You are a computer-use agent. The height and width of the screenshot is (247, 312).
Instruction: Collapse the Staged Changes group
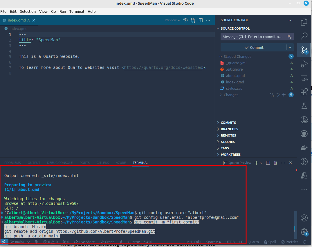(221, 57)
